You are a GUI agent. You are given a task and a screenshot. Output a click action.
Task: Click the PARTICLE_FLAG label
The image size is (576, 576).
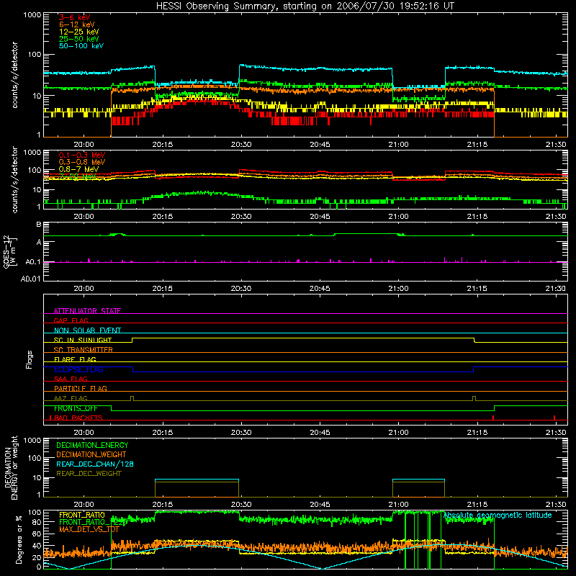pos(81,389)
